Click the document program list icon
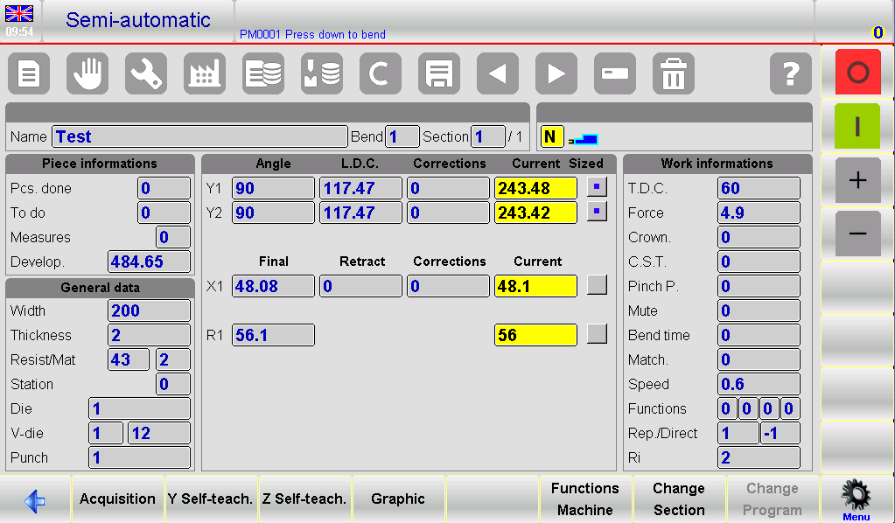895x523 pixels. click(x=29, y=73)
